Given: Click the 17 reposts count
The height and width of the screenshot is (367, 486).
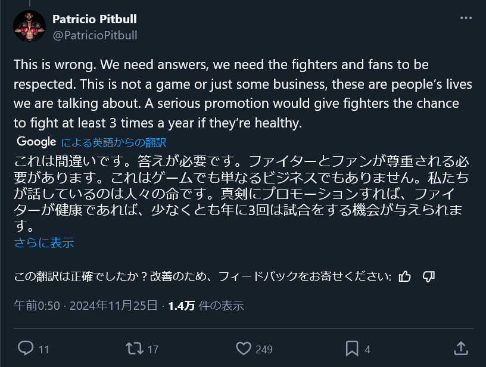Looking at the screenshot, I should pyautogui.click(x=153, y=350).
